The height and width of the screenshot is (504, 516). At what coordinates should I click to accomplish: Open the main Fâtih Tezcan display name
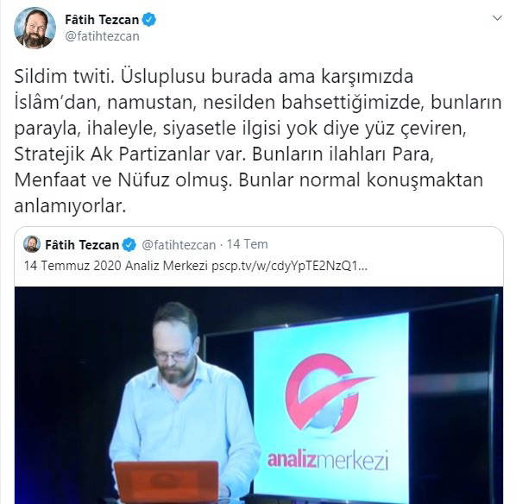coord(102,20)
